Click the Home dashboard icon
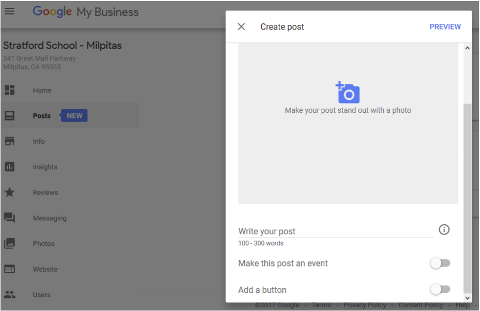Image resolution: width=480 pixels, height=311 pixels. (9, 90)
